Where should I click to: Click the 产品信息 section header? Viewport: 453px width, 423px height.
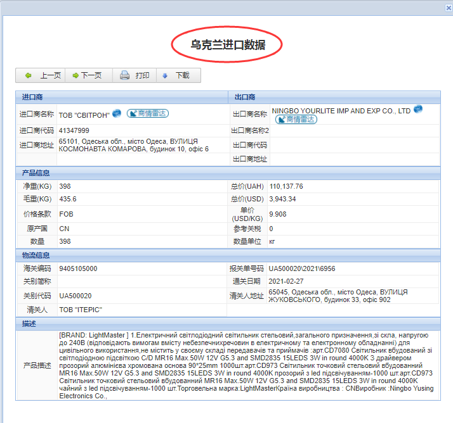pos(36,172)
